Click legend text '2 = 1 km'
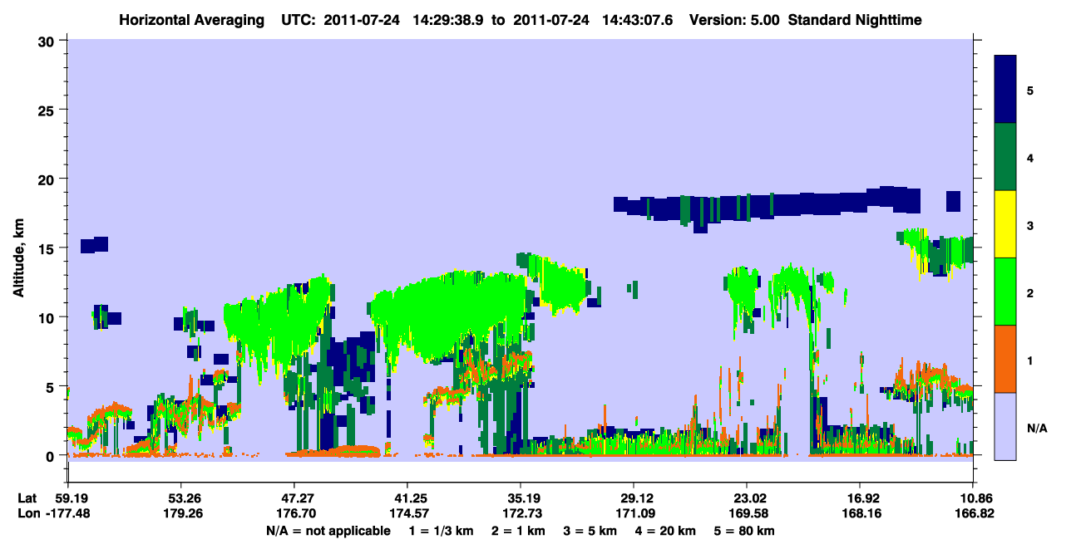 (x=519, y=531)
